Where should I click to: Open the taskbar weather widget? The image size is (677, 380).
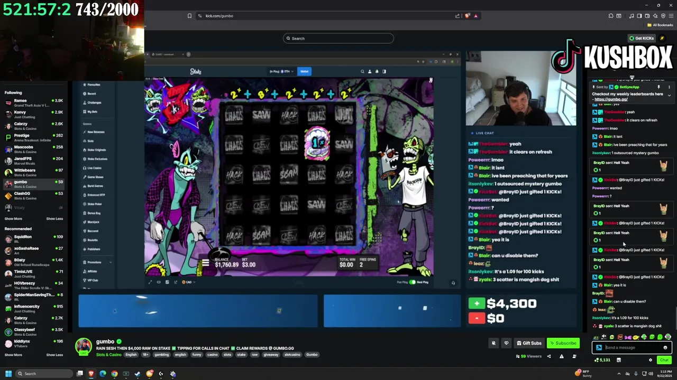coord(583,374)
